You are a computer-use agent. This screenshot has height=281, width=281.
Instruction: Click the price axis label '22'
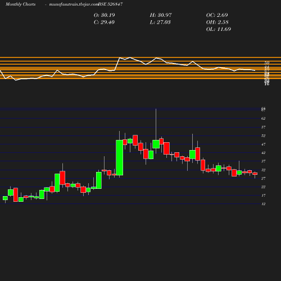pyautogui.click(x=264, y=187)
